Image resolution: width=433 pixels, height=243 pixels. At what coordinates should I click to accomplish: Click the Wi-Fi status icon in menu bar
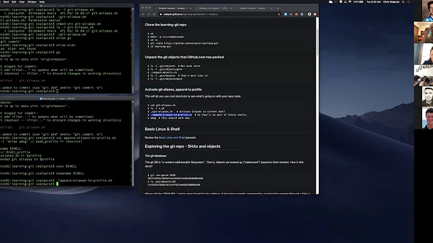[x=350, y=2]
